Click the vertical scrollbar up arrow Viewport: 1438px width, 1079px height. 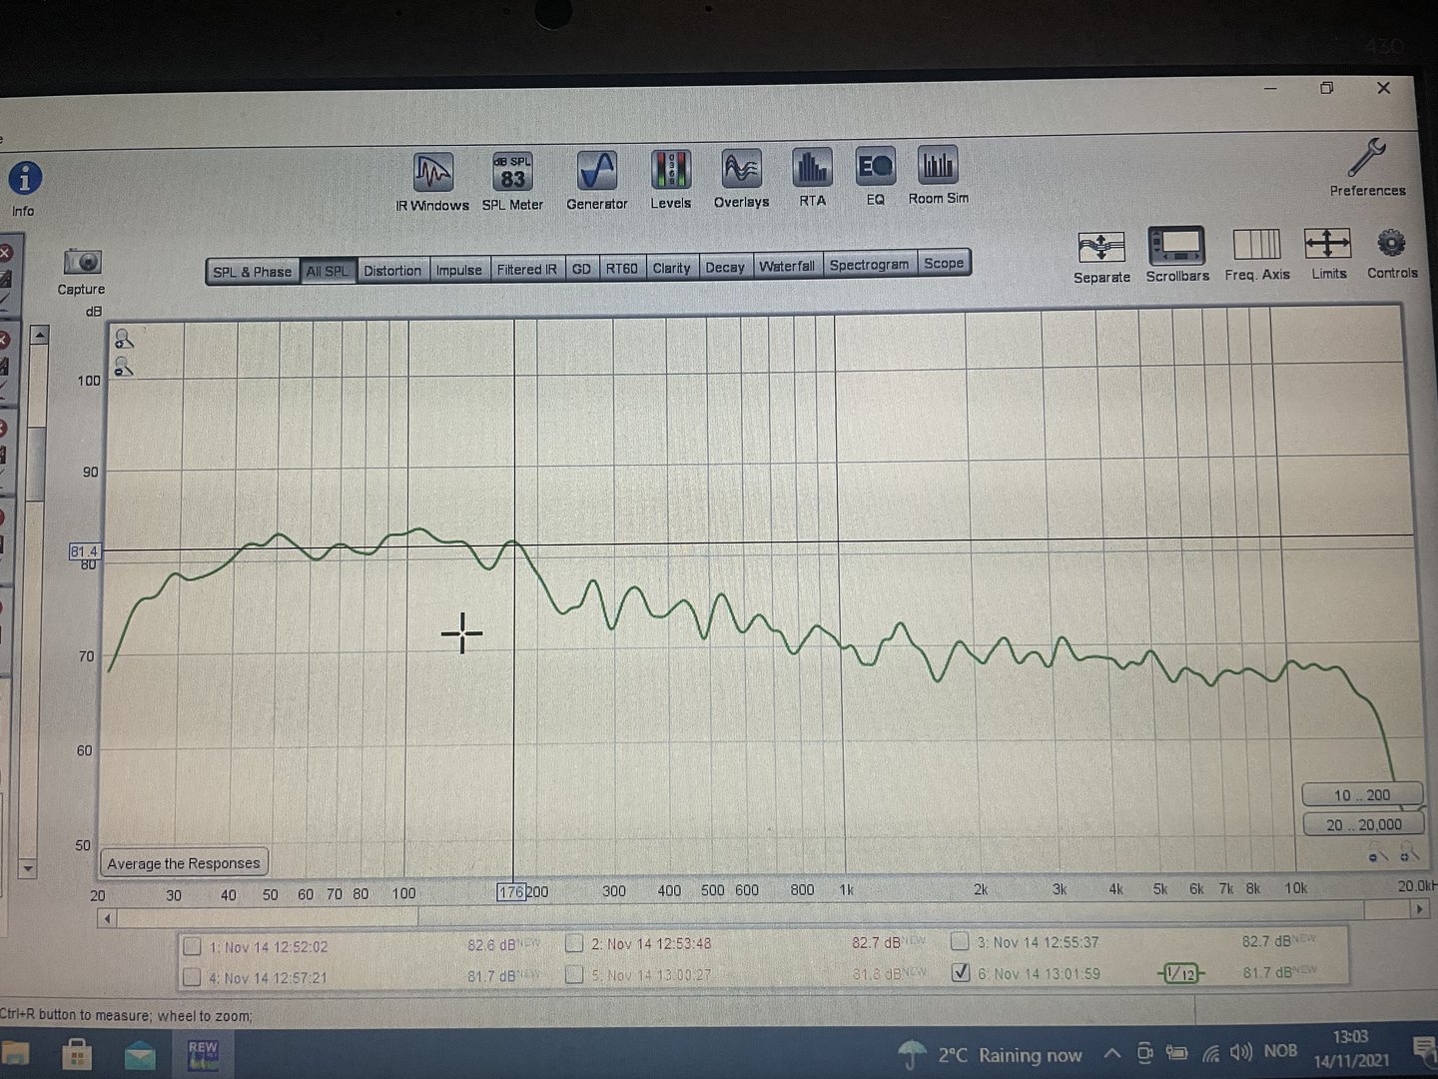click(x=39, y=335)
